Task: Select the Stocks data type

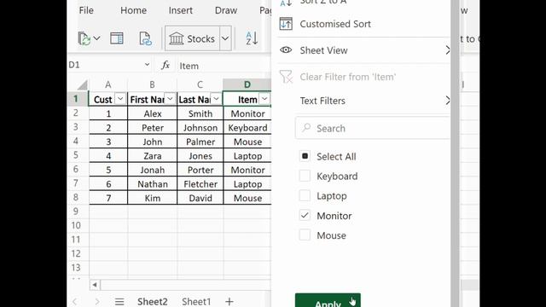Action: coord(192,38)
